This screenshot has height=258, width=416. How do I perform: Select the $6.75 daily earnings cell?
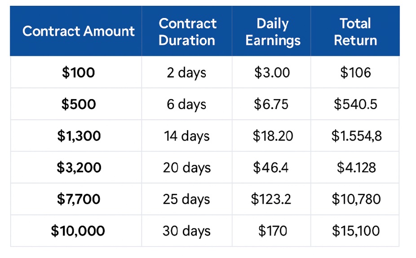(271, 104)
